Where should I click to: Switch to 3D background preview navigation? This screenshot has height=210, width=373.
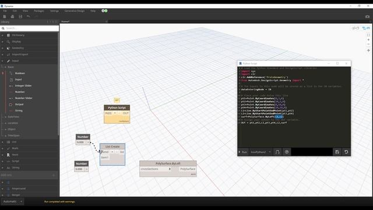click(356, 28)
